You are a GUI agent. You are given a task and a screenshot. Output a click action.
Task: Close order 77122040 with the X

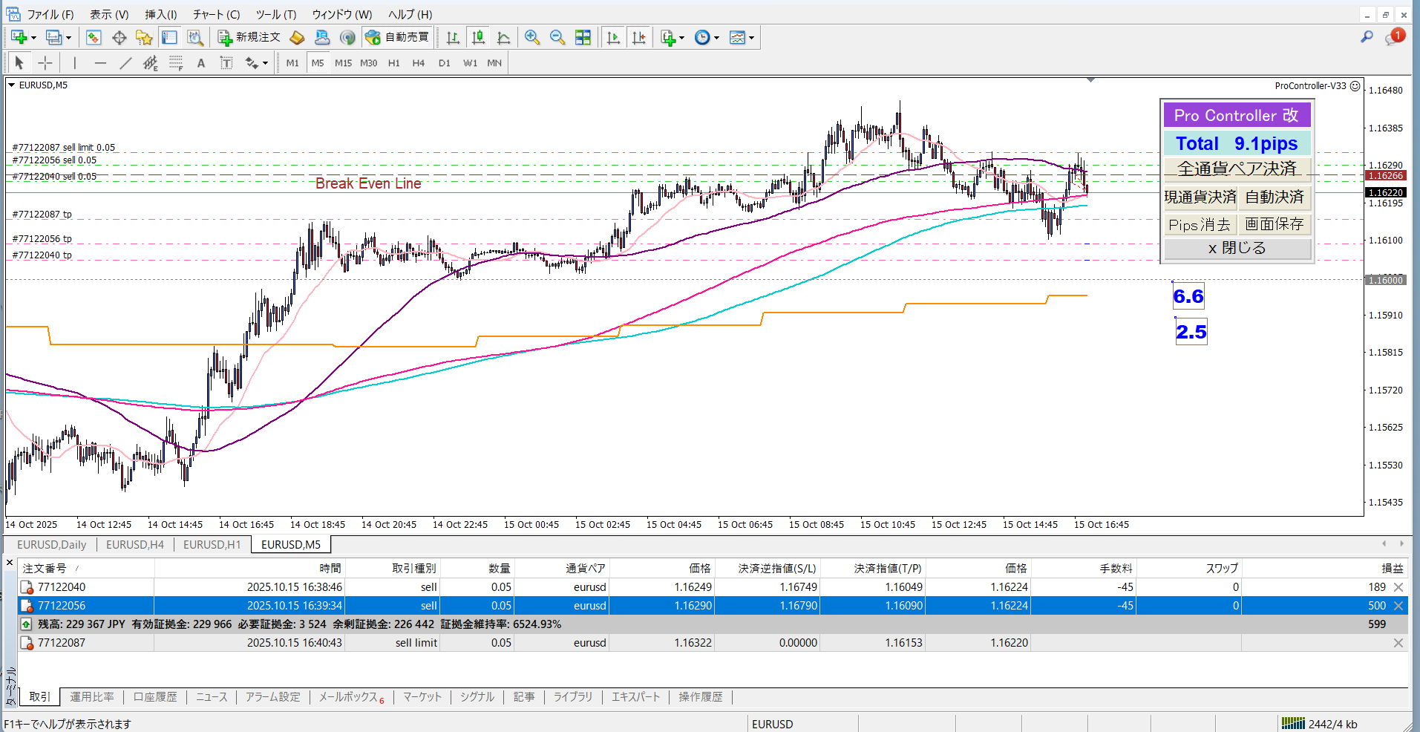pos(1398,587)
